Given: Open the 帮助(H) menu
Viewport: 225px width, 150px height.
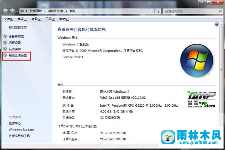Looking at the screenshot, I should pyautogui.click(x=64, y=19).
